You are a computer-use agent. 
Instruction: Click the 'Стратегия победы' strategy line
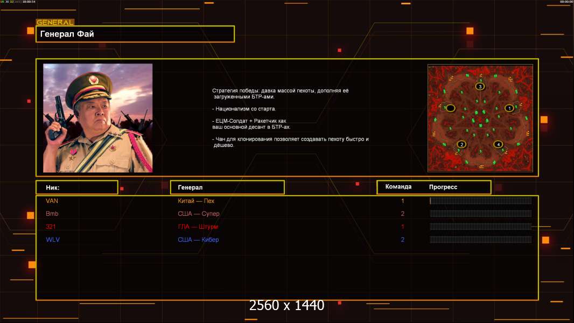click(281, 94)
